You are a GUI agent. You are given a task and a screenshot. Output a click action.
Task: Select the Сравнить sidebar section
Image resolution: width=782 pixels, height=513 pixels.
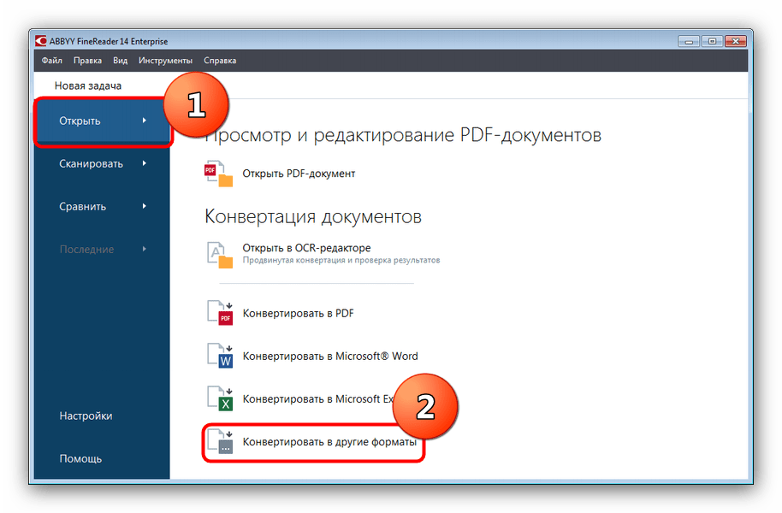tap(102, 206)
